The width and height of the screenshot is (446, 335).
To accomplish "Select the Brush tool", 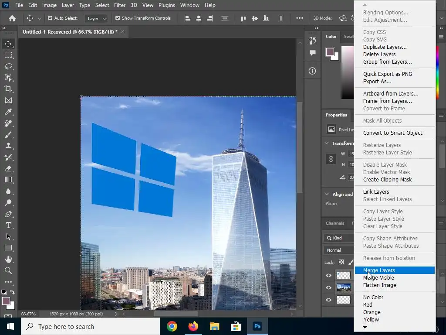I will click(8, 134).
